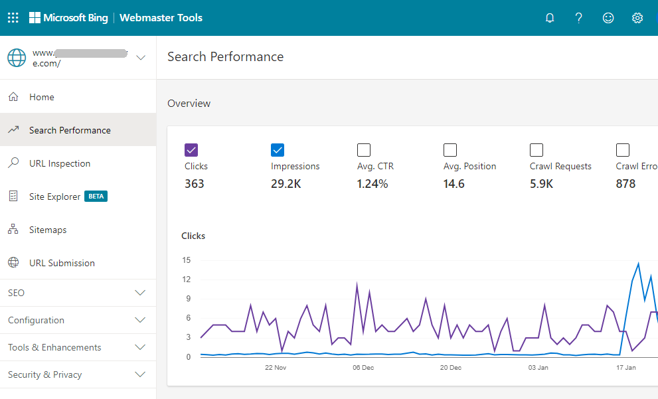Open URL Inspection via its magnifier icon
658x399 pixels.
[x=13, y=163]
